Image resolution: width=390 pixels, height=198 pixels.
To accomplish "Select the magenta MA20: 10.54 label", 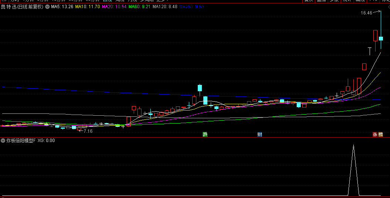I will (x=114, y=7).
